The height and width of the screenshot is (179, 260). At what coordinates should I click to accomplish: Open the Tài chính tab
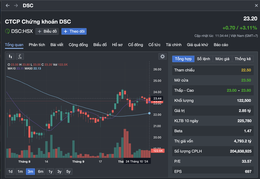(x=174, y=45)
